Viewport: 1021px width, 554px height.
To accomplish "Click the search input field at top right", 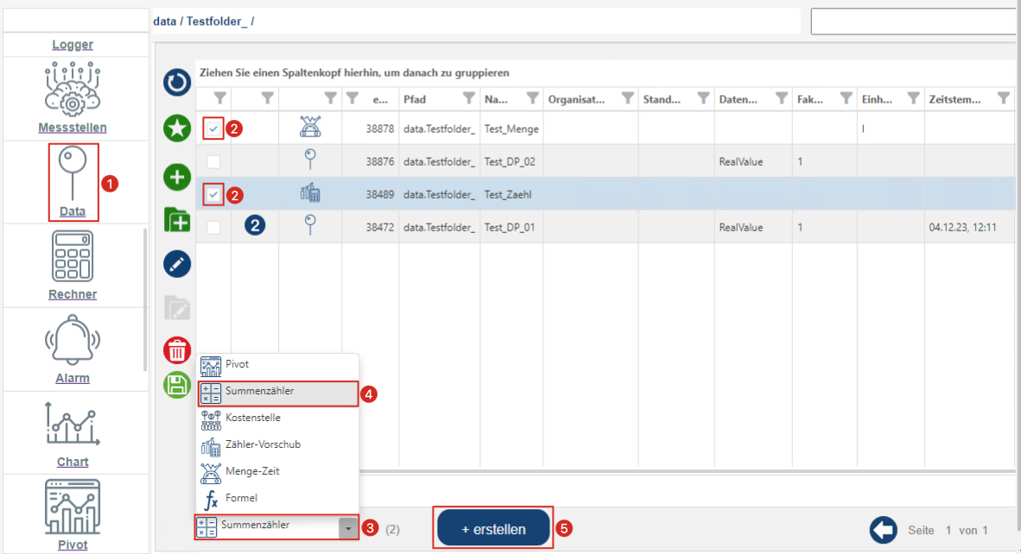I will click(x=914, y=22).
